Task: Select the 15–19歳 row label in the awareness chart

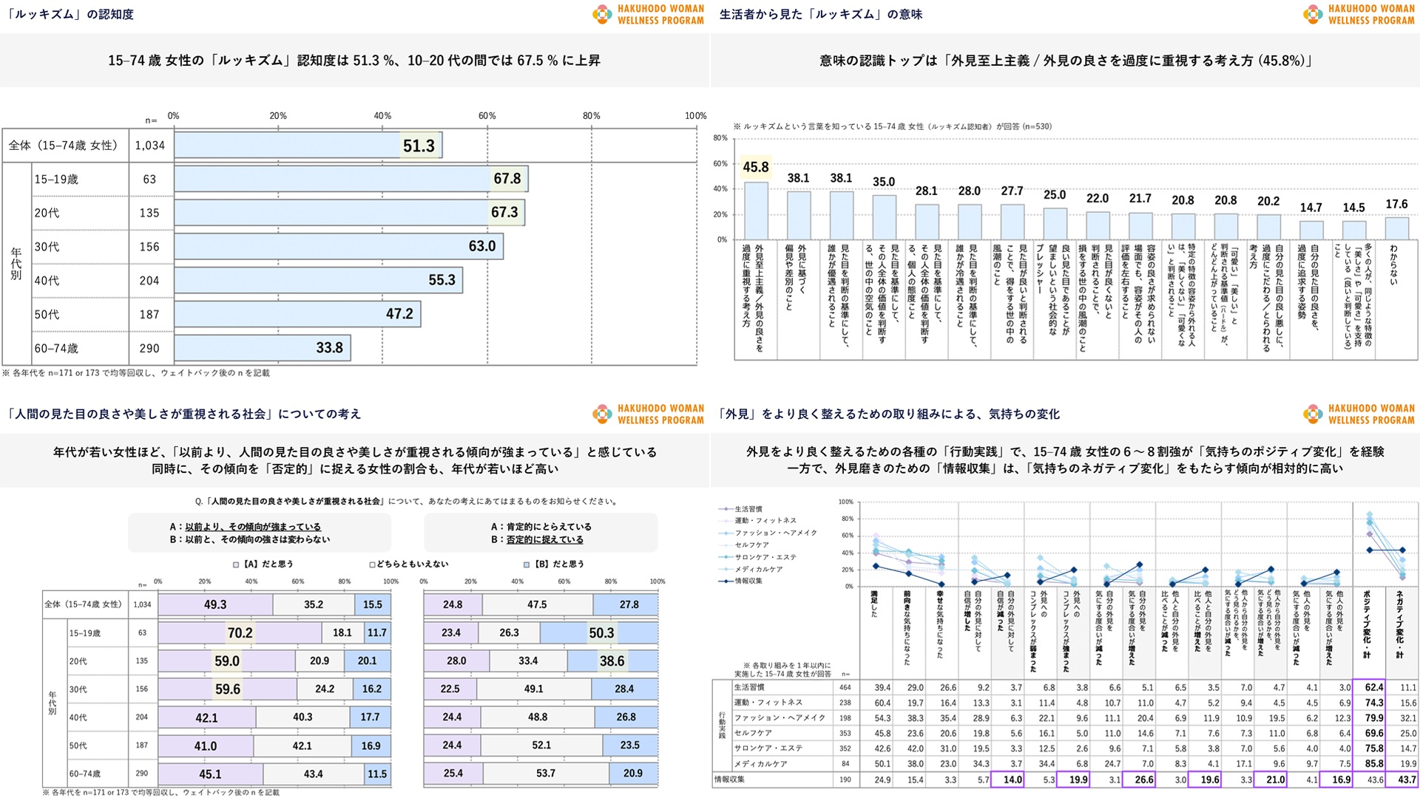Action: coord(56,180)
